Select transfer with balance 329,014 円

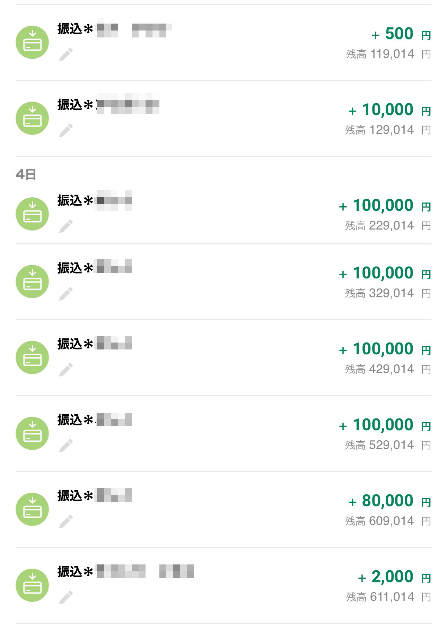(x=387, y=293)
